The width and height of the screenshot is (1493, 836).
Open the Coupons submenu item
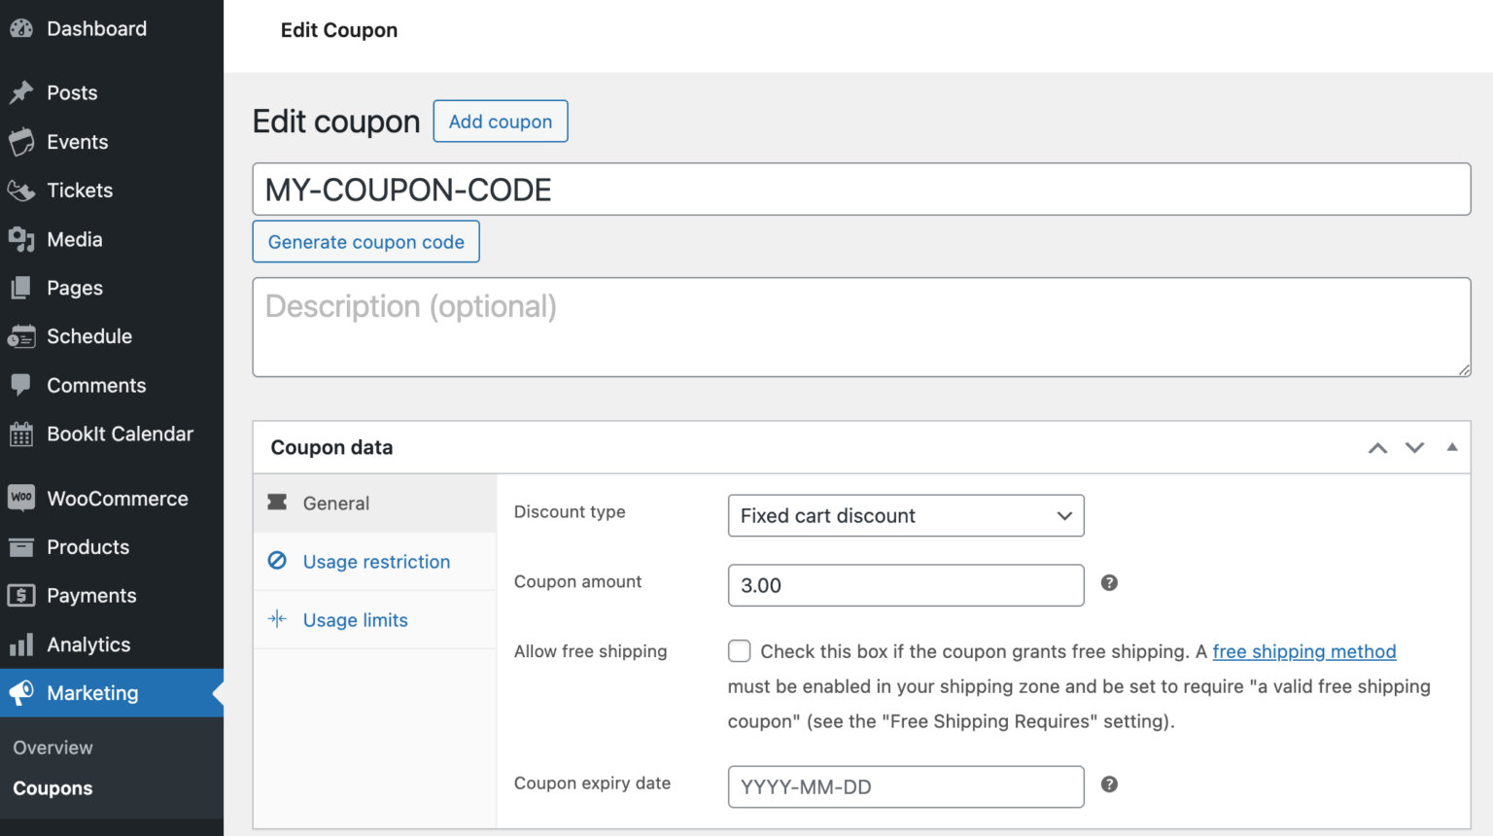(x=52, y=788)
